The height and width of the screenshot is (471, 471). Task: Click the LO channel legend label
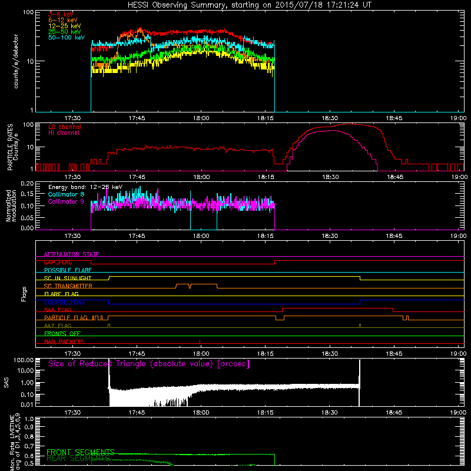[65, 127]
